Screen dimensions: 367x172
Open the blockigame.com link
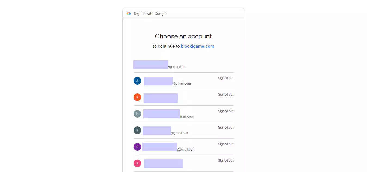click(198, 46)
